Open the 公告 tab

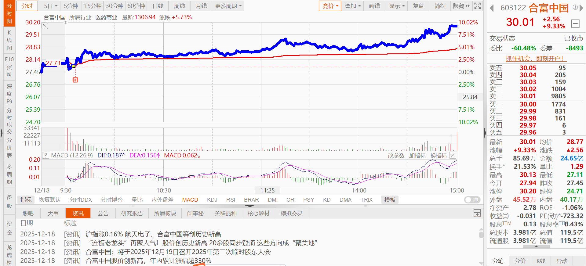103,213
